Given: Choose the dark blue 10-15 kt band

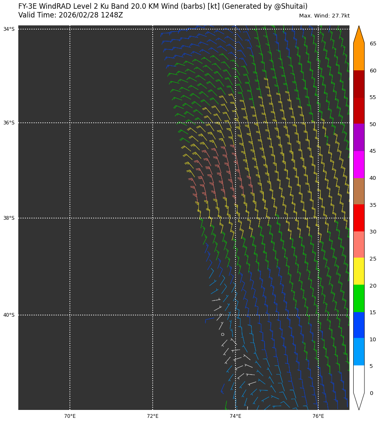Looking at the screenshot, I should 359,325.
